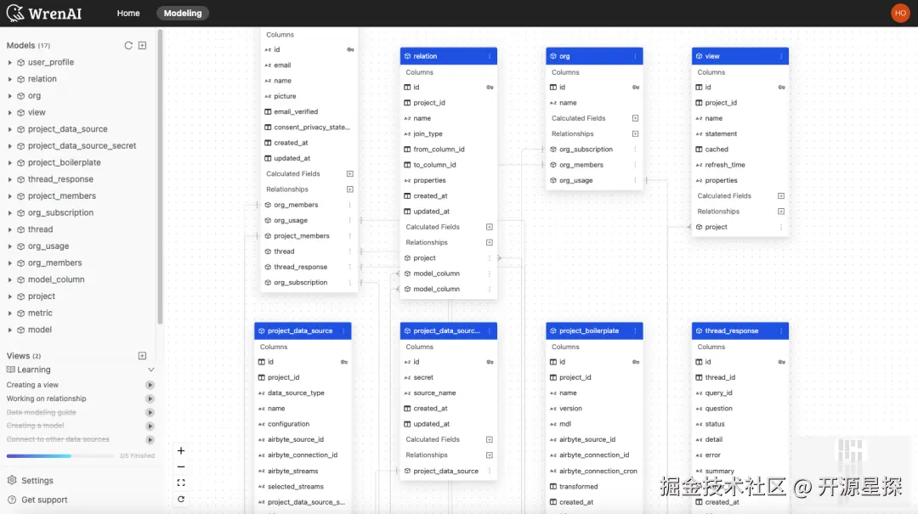Screen dimensions: 918x514
Task: Add relationship in view card
Action: tap(781, 212)
